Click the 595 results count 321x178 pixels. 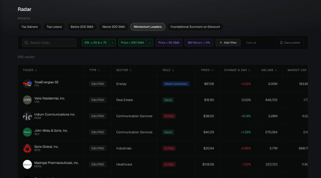point(26,57)
